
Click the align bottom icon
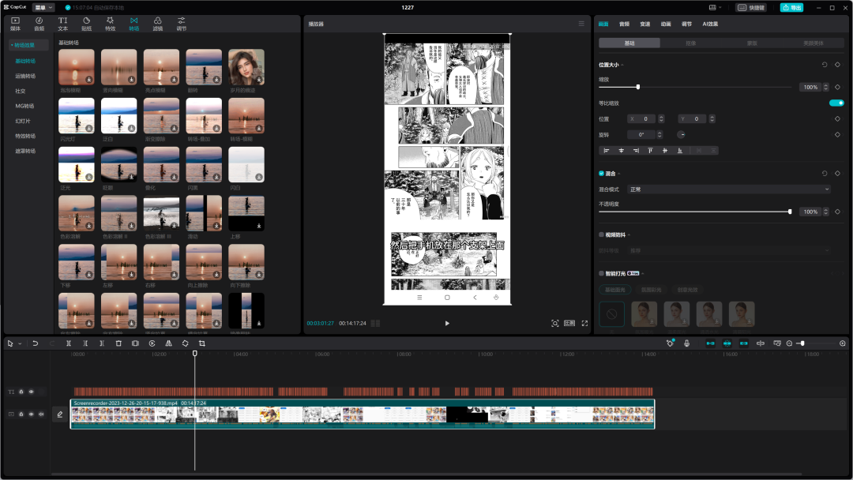pyautogui.click(x=679, y=151)
